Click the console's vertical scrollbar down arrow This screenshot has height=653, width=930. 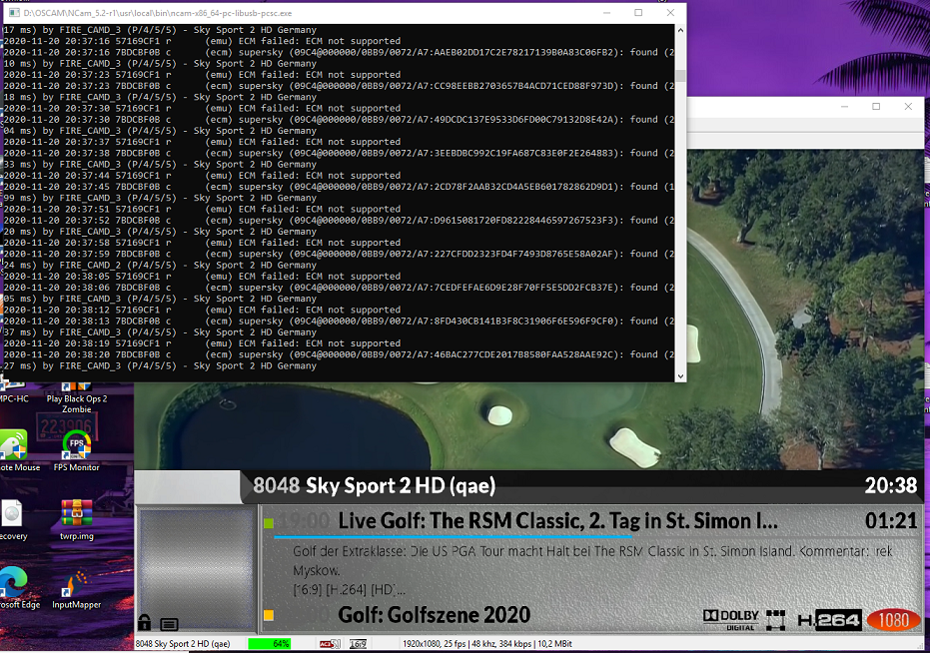click(x=680, y=376)
